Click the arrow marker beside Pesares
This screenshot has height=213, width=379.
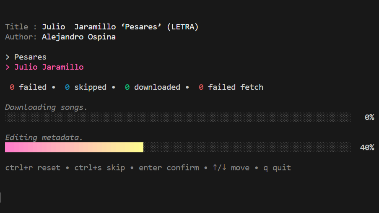(x=8, y=57)
